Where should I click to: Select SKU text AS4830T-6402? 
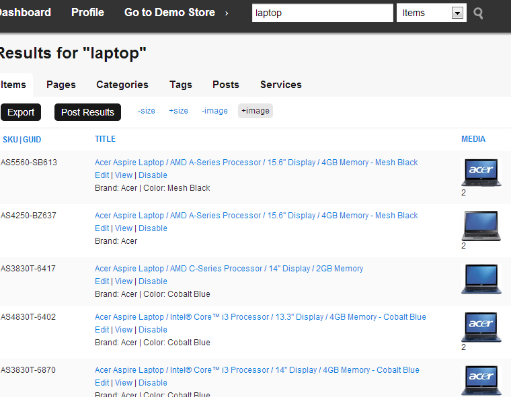(28, 317)
